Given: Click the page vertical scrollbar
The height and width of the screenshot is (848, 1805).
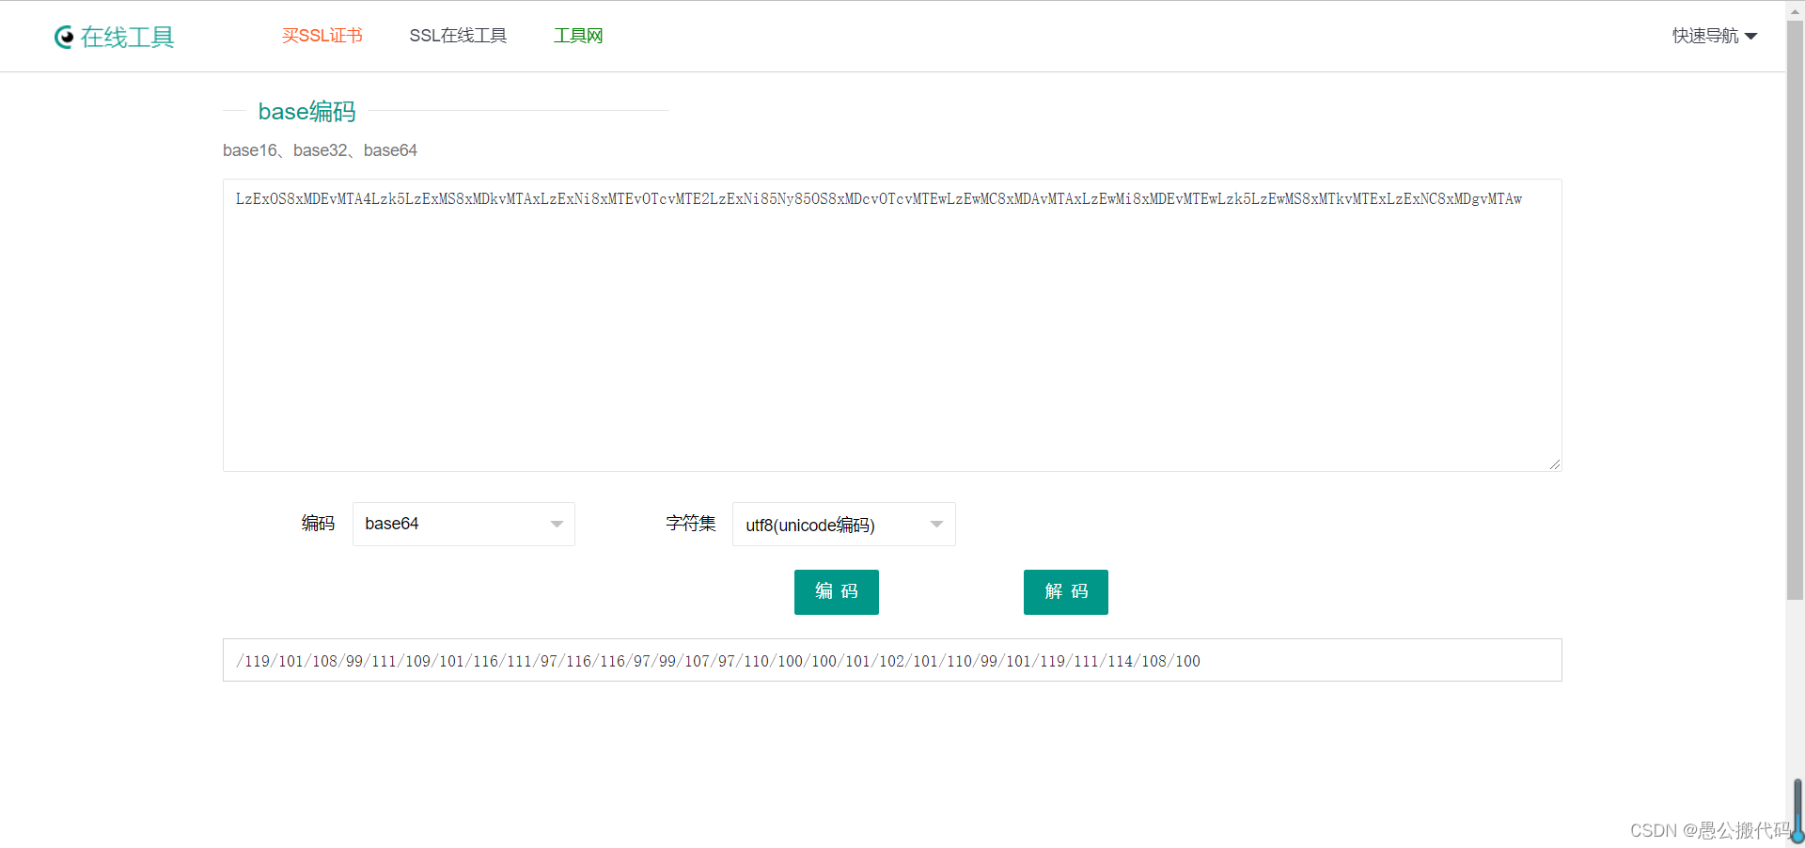Looking at the screenshot, I should coord(1795,310).
